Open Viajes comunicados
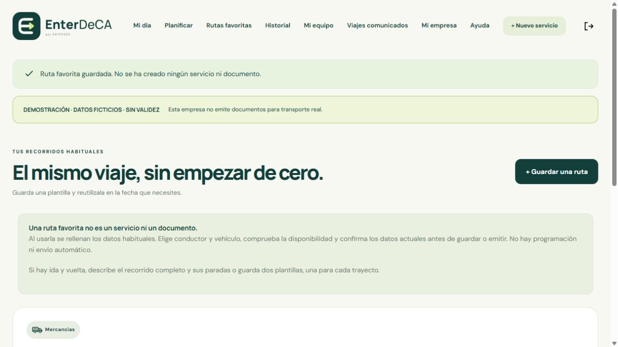 [377, 25]
